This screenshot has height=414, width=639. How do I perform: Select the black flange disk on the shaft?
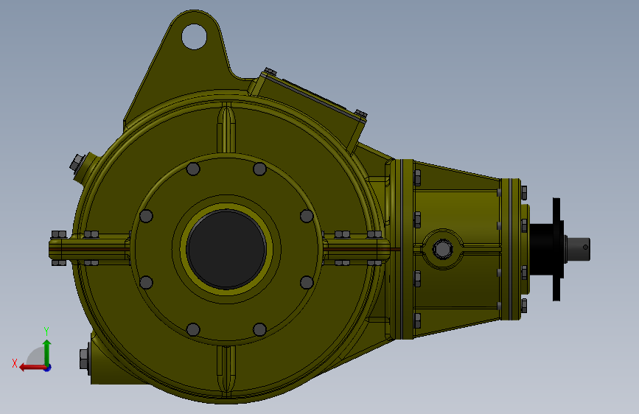click(556, 250)
